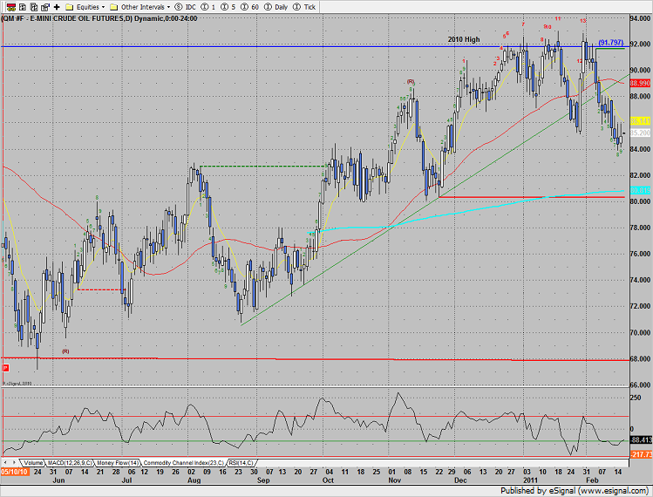Click the circled I icon for 60-minute interval
This screenshot has height=497, width=653.
(244, 7)
